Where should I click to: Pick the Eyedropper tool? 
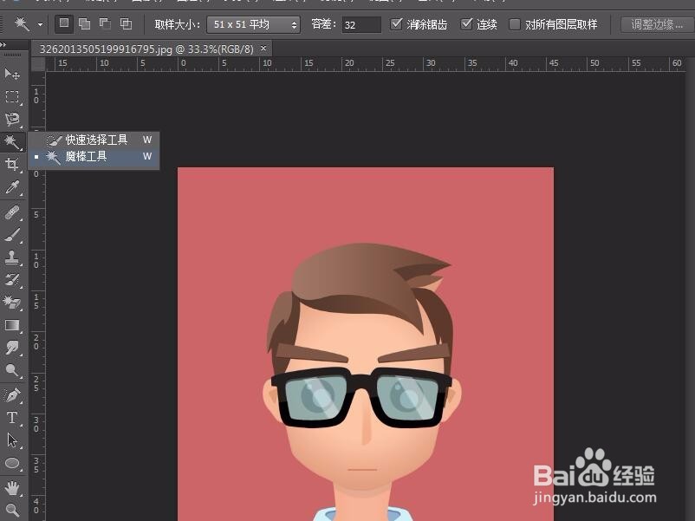[x=12, y=188]
